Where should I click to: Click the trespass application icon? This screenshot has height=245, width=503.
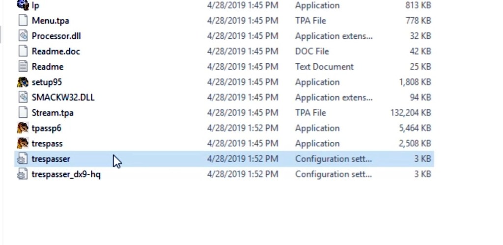click(23, 143)
